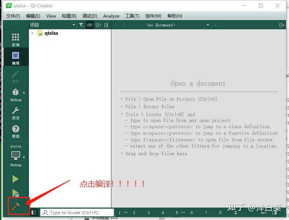The height and width of the screenshot is (220, 289).
Task: Maximize the Qt Creator window
Action: (261, 6)
